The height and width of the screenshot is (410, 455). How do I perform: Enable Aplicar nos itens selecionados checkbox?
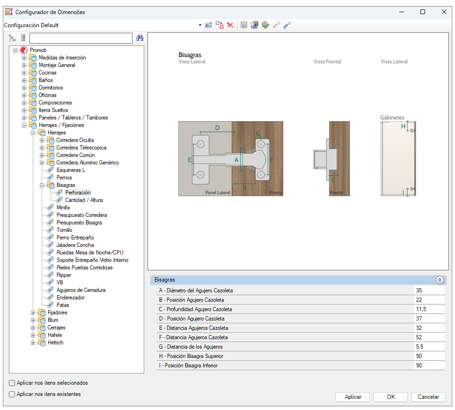coord(12,383)
